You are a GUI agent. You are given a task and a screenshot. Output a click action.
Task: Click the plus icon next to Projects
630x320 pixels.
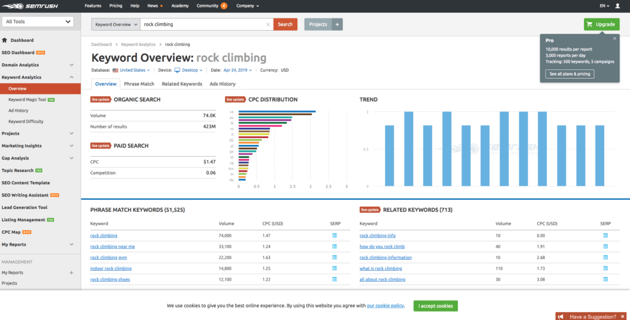pos(337,25)
